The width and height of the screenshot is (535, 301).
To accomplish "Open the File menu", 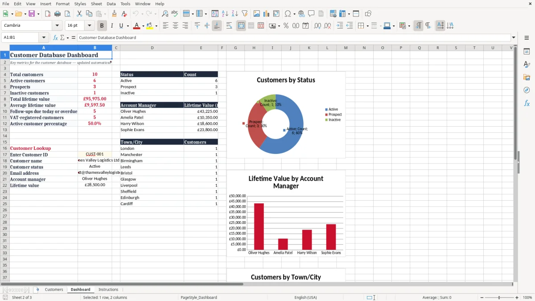I will point(5,4).
